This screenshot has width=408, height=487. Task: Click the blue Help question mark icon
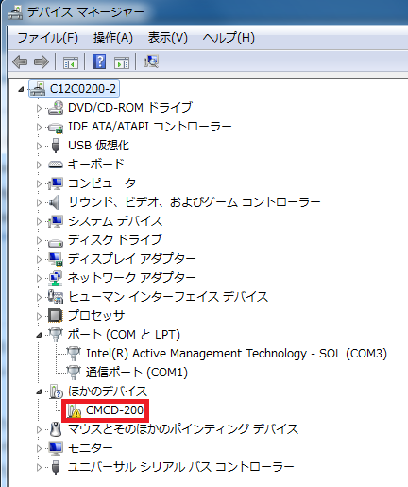tap(99, 61)
